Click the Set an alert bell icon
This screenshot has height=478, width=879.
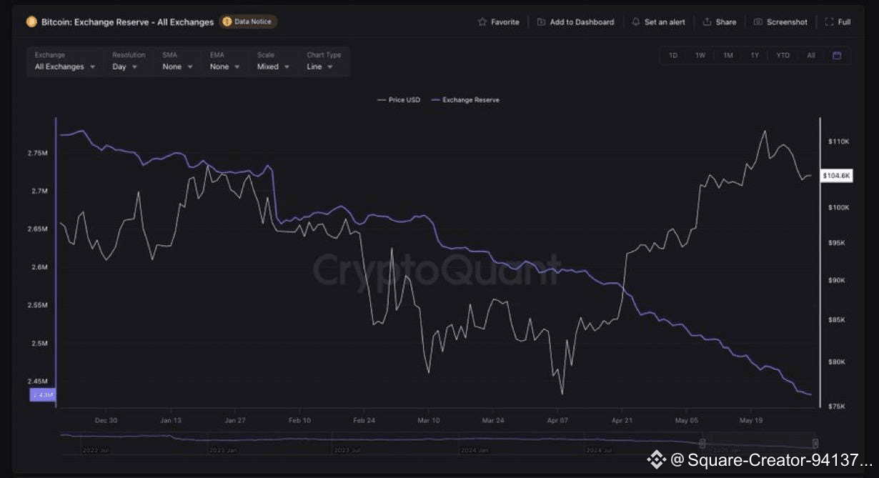[636, 22]
